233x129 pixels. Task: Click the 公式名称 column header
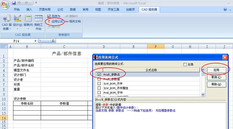[151, 70]
